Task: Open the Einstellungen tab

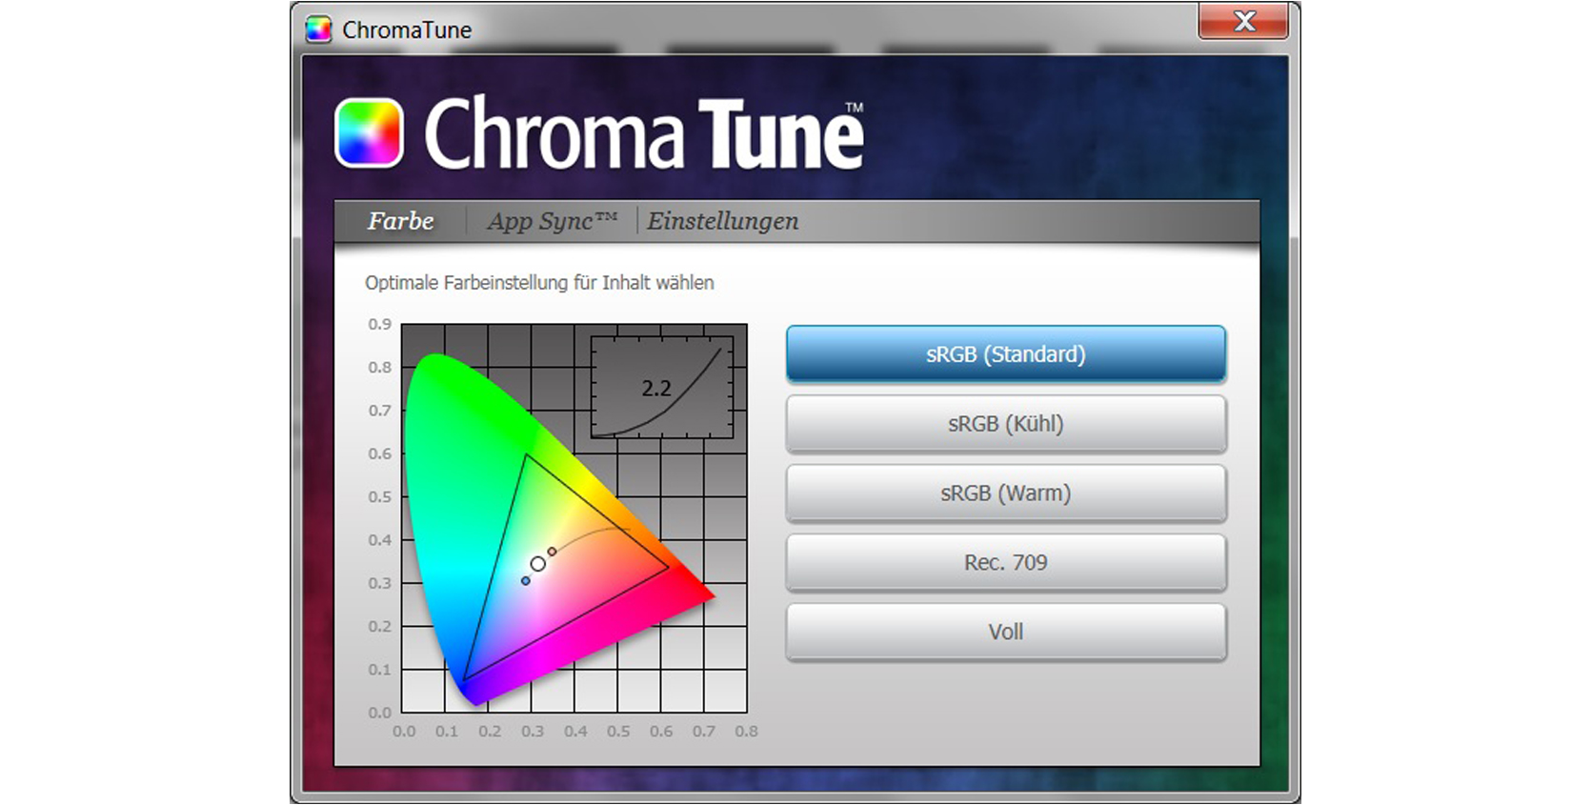Action: 722,221
